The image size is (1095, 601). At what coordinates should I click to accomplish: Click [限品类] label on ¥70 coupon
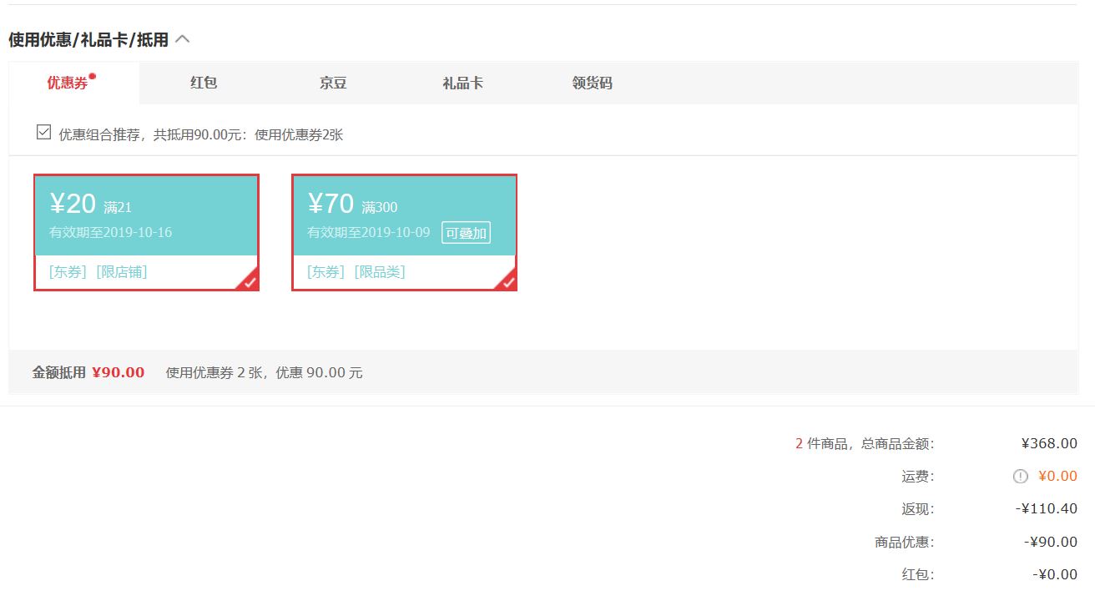coord(380,271)
